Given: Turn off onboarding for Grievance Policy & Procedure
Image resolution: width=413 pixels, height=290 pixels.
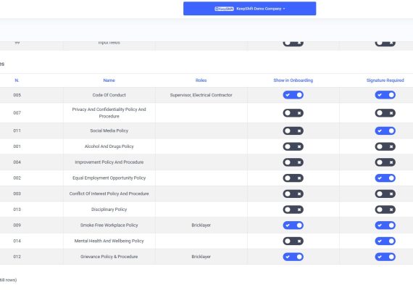Looking at the screenshot, I should pyautogui.click(x=293, y=257).
